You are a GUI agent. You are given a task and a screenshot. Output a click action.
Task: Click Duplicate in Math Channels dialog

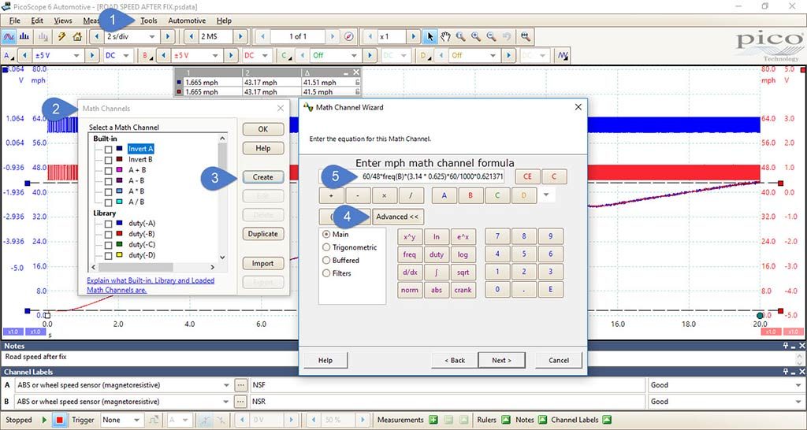coord(262,234)
